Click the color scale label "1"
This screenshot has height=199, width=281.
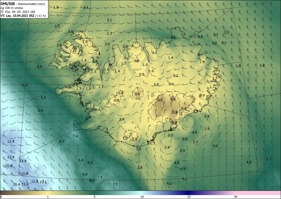pyautogui.click(x=48, y=197)
